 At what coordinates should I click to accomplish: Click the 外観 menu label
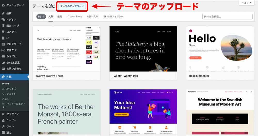pos(9,77)
